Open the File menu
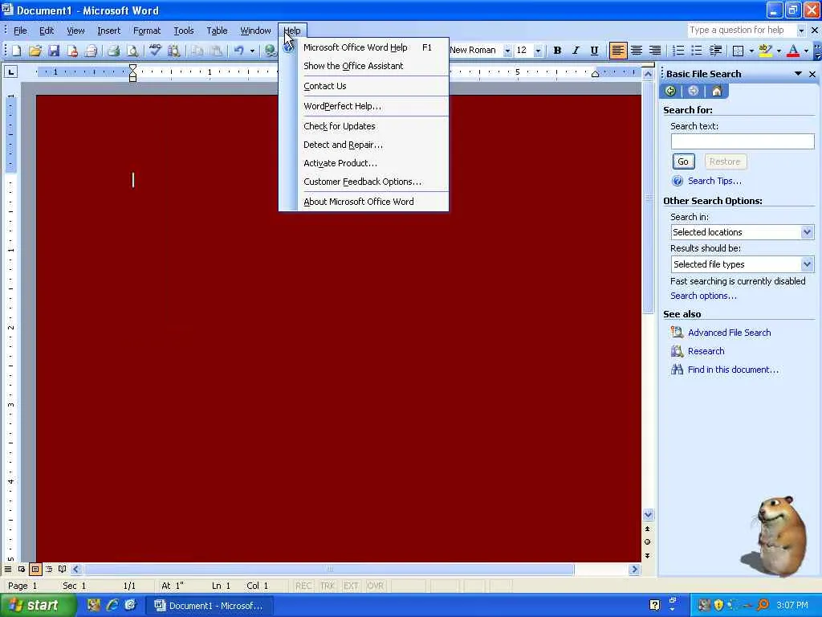Viewport: 822px width, 617px height. 20,31
